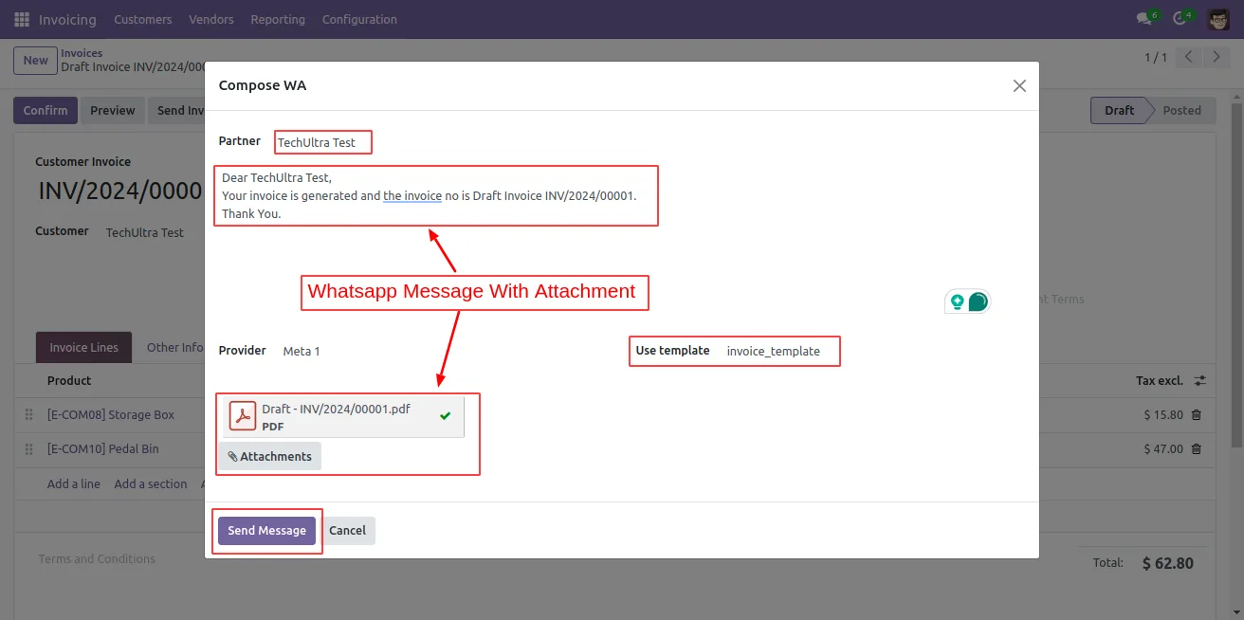Open column settings icon next to Tax excl.

pyautogui.click(x=1200, y=380)
